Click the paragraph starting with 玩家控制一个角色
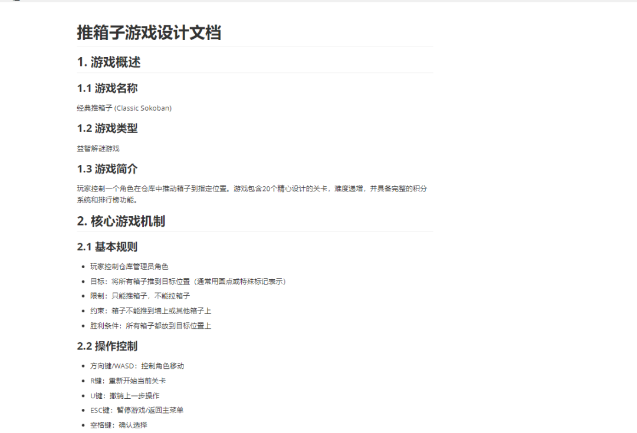This screenshot has width=637, height=433. tap(252, 194)
